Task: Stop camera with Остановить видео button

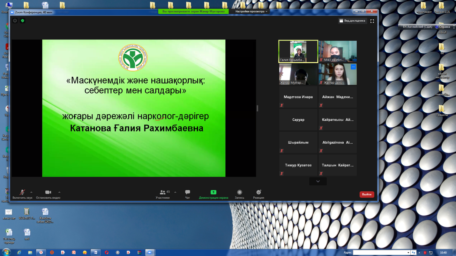Action: 48,194
